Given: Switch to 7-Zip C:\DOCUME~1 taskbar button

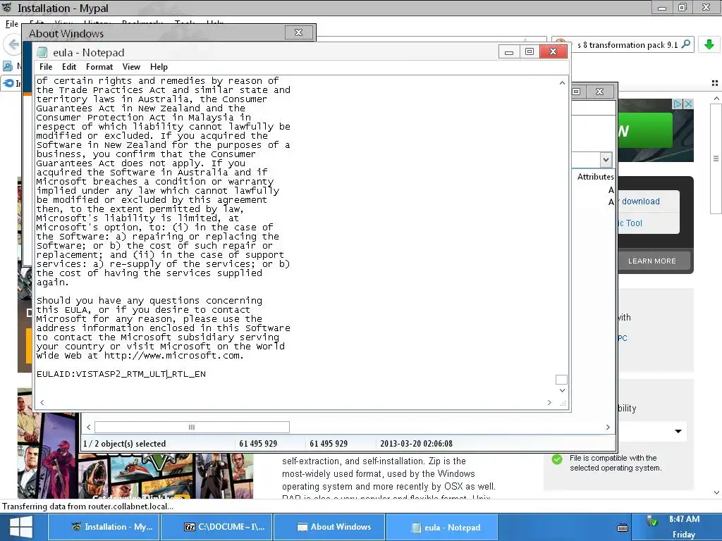Looking at the screenshot, I should pyautogui.click(x=216, y=527).
